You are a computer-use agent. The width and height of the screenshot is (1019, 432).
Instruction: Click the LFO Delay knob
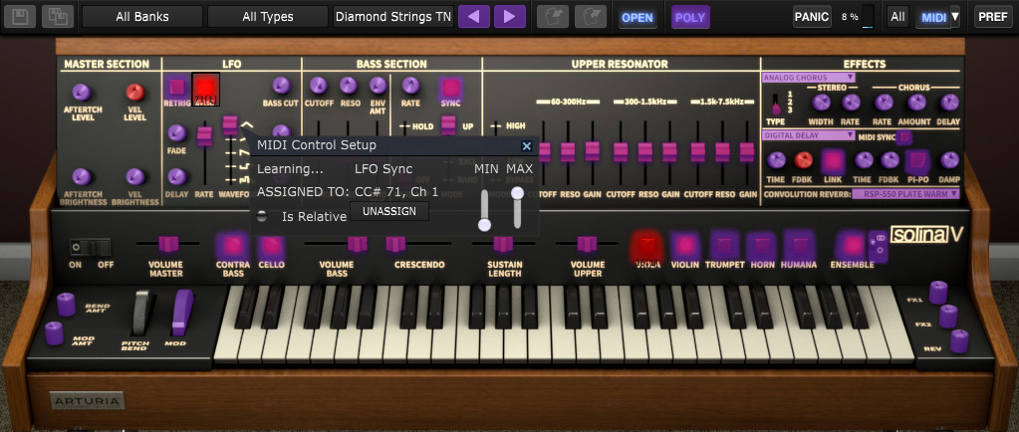[x=176, y=176]
